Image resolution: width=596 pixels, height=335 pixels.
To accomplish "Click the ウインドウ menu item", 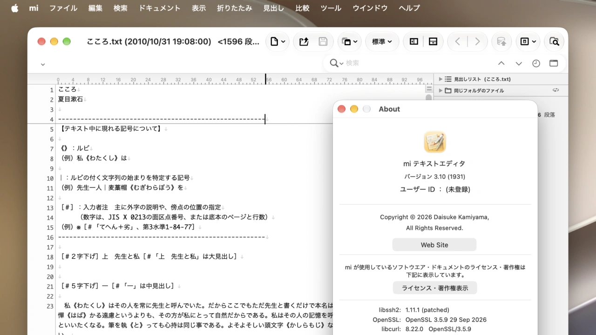I will click(370, 8).
